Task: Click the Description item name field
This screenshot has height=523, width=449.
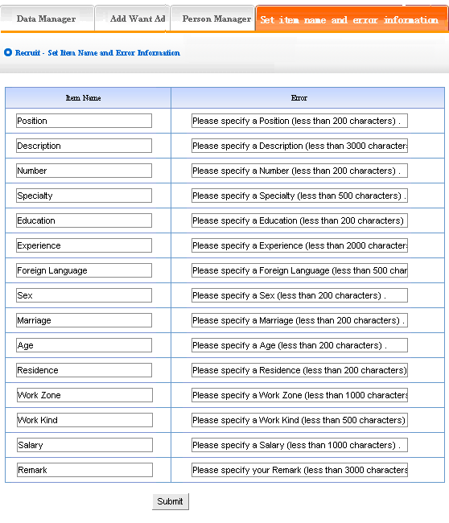Action: click(x=84, y=146)
